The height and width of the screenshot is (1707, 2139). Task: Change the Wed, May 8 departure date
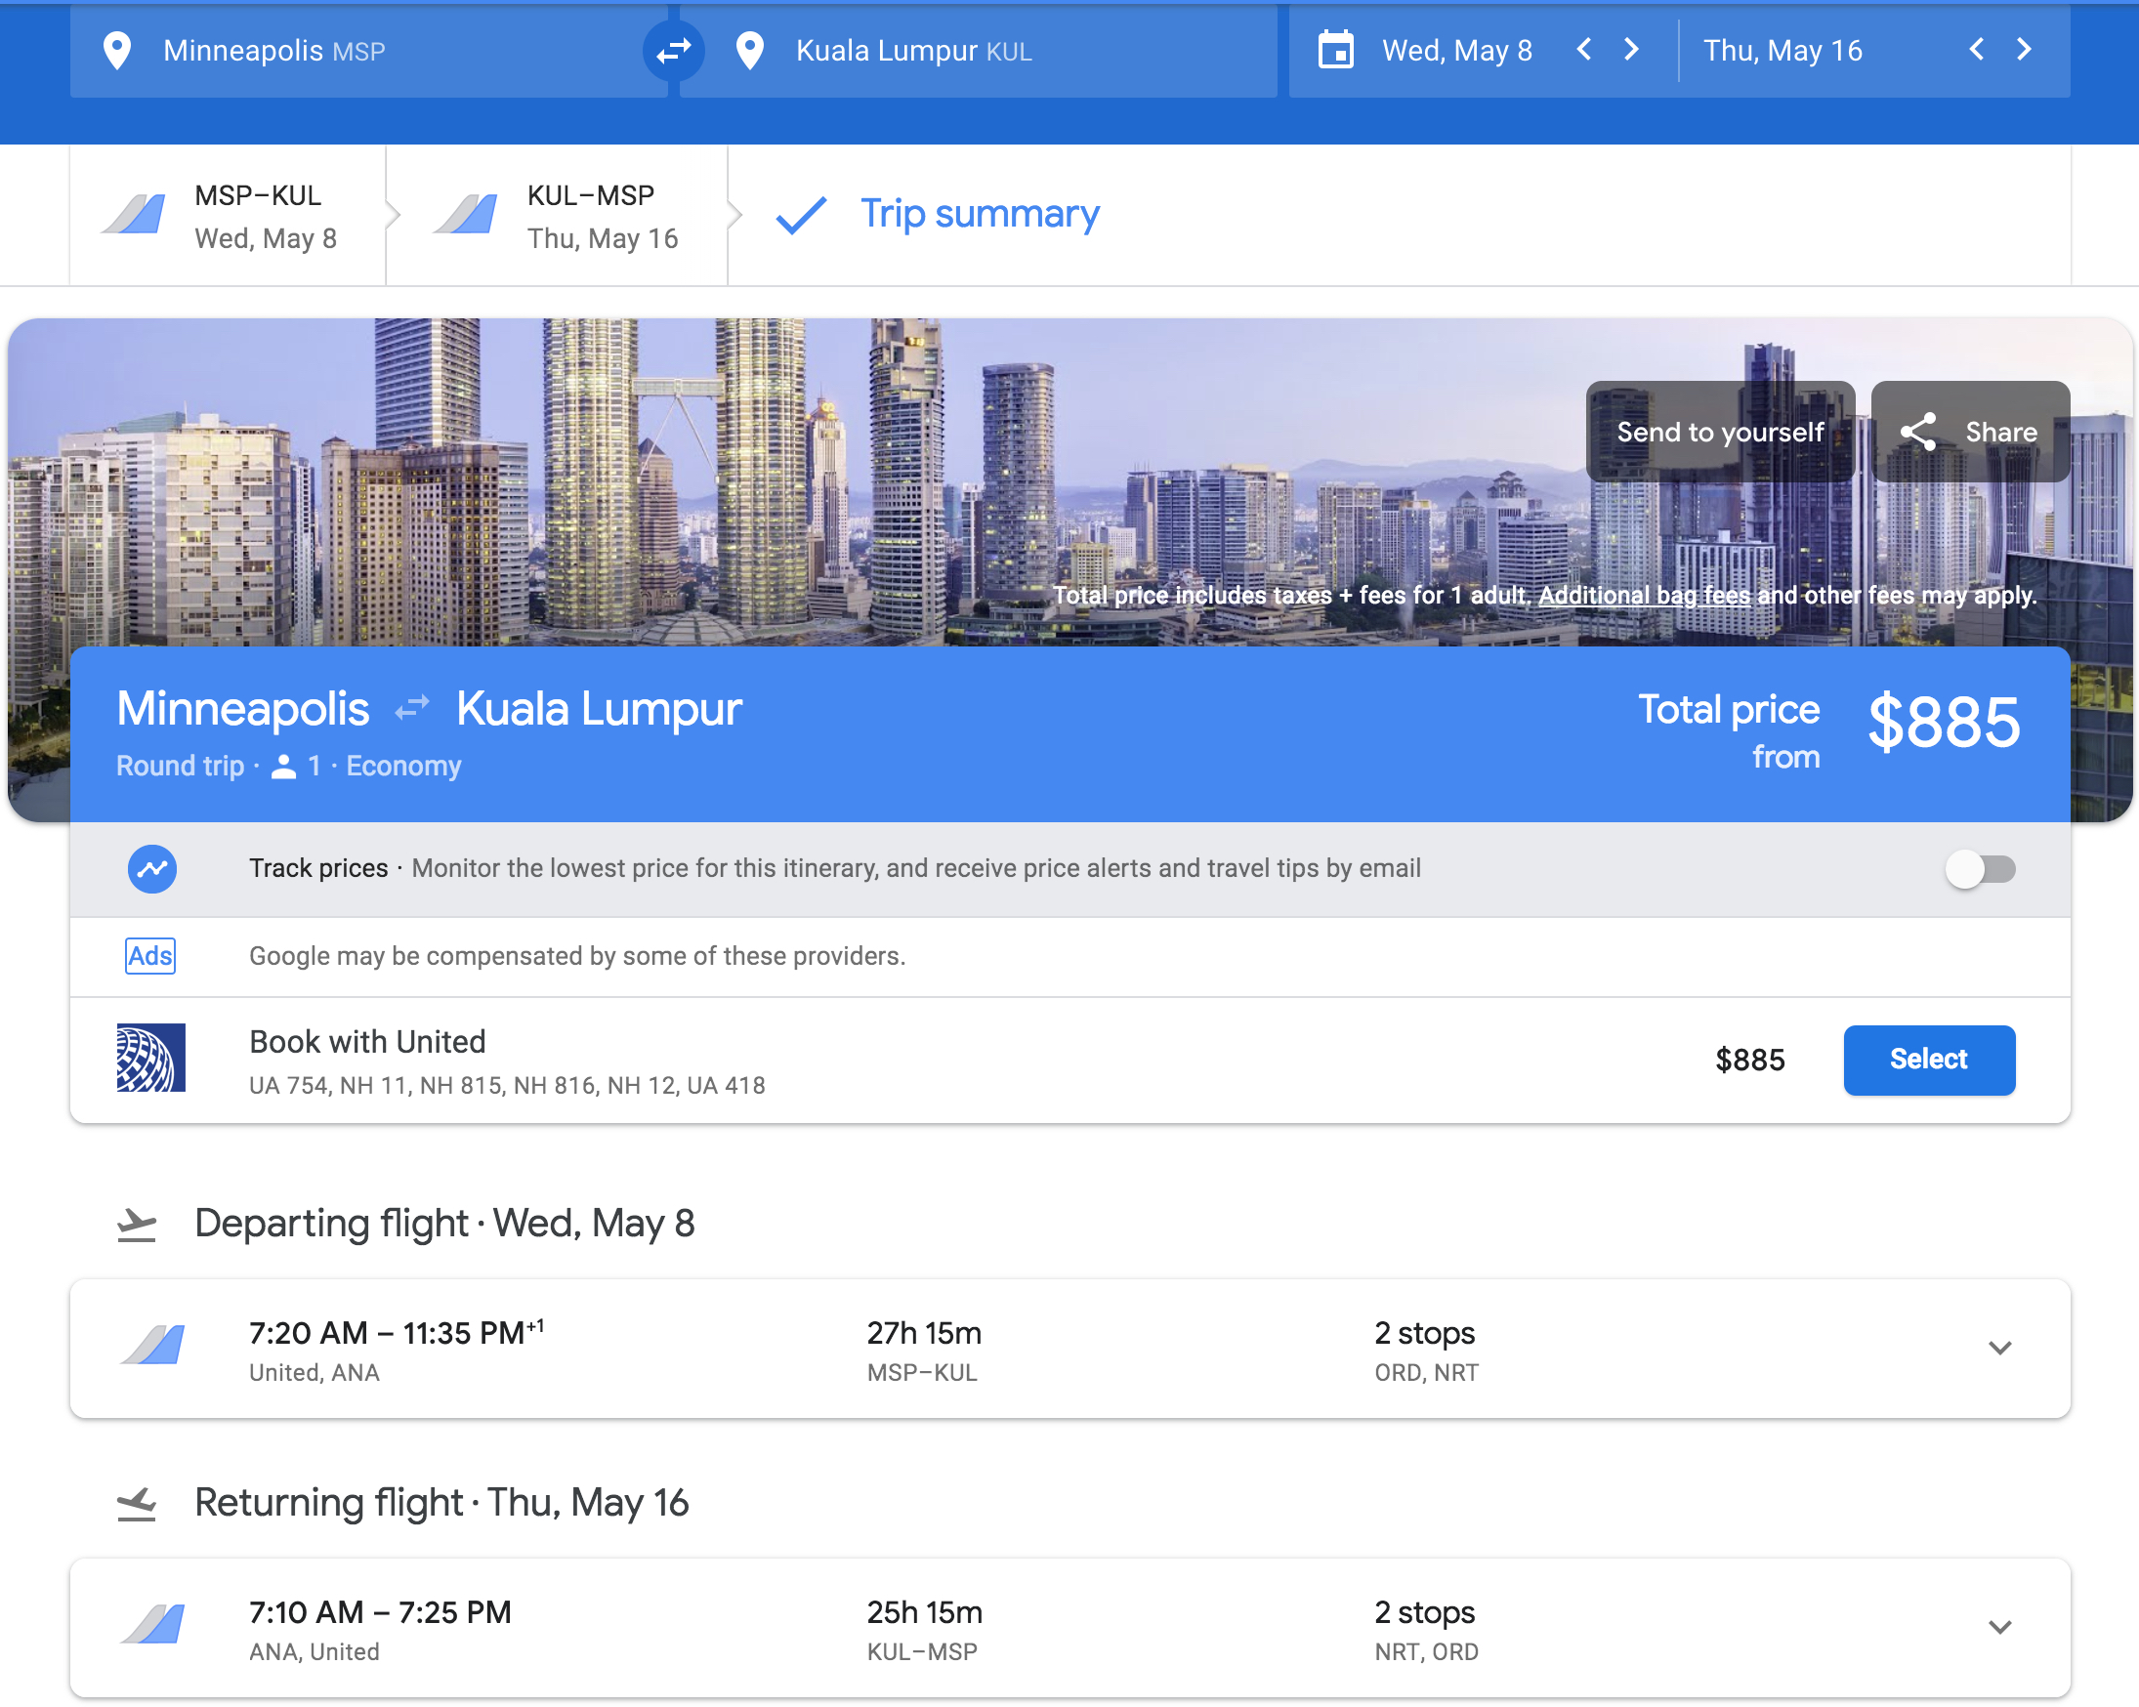click(x=1457, y=51)
